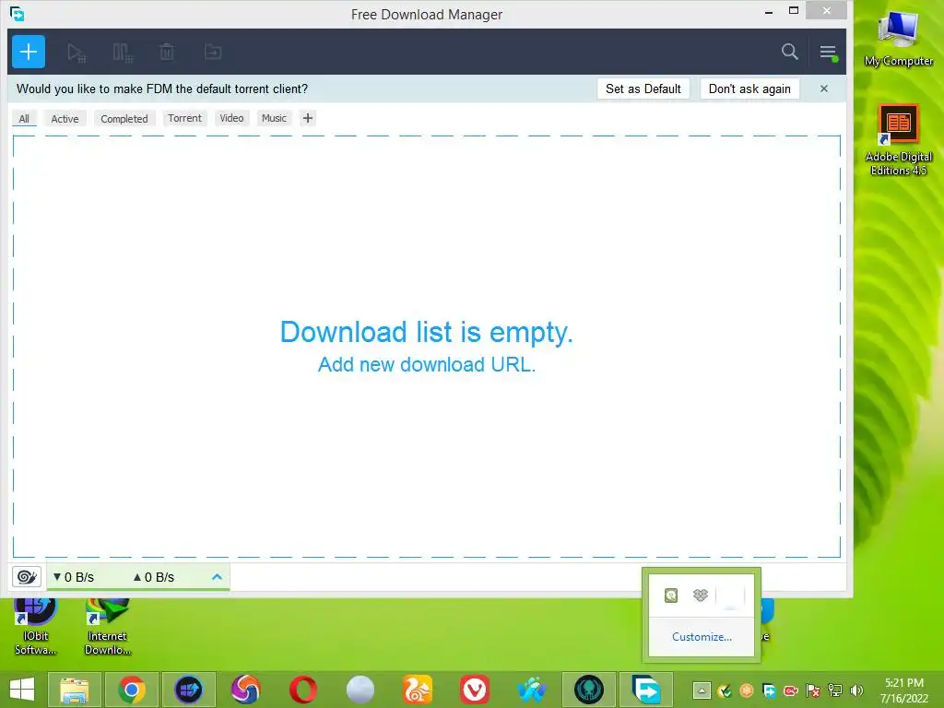Toggle snail mode icon in the status bar
Image resolution: width=944 pixels, height=708 pixels.
(27, 577)
